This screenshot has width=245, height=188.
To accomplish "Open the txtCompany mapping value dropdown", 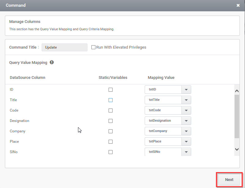I will click(186, 131).
